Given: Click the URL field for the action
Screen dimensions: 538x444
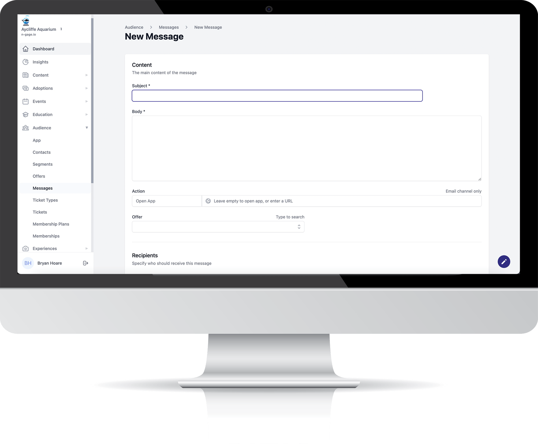Looking at the screenshot, I should 342,201.
